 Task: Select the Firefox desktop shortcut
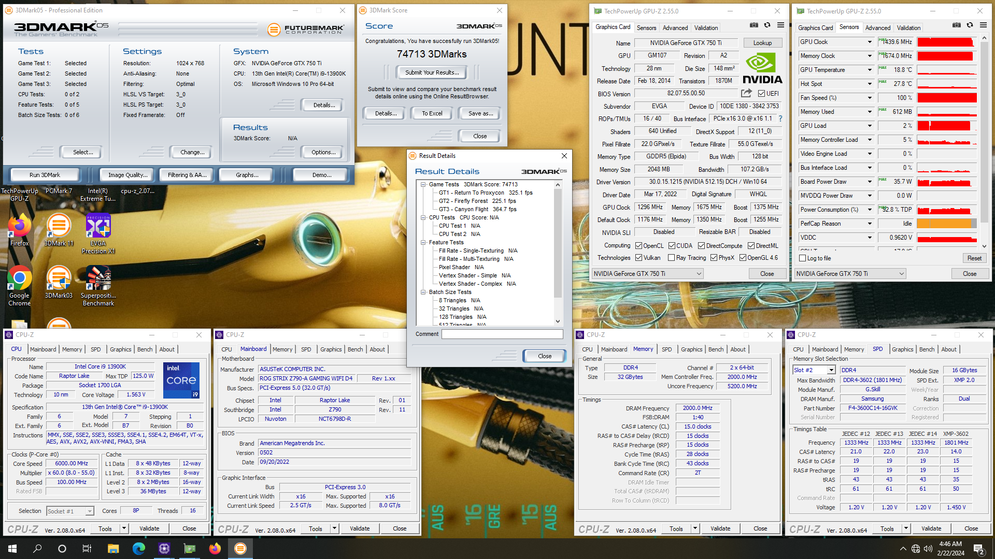click(19, 230)
